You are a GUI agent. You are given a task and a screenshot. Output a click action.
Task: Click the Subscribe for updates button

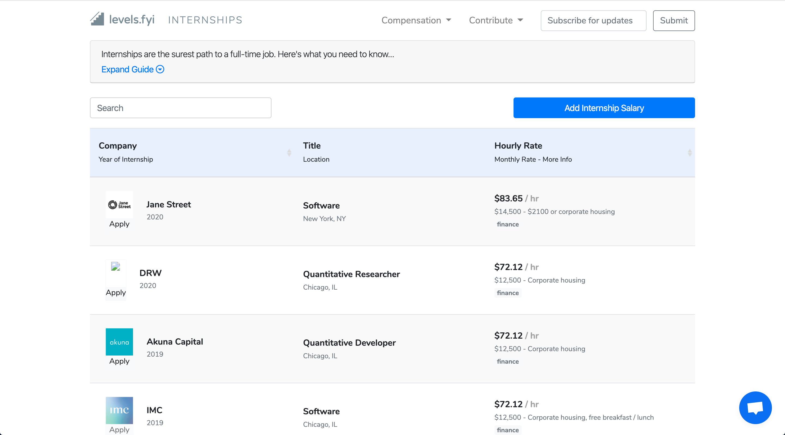(x=590, y=20)
